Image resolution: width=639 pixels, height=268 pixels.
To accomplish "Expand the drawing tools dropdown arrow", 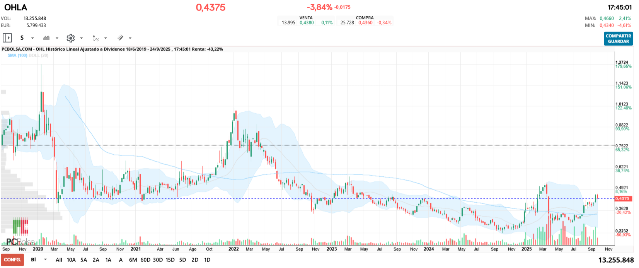I will coord(130,38).
